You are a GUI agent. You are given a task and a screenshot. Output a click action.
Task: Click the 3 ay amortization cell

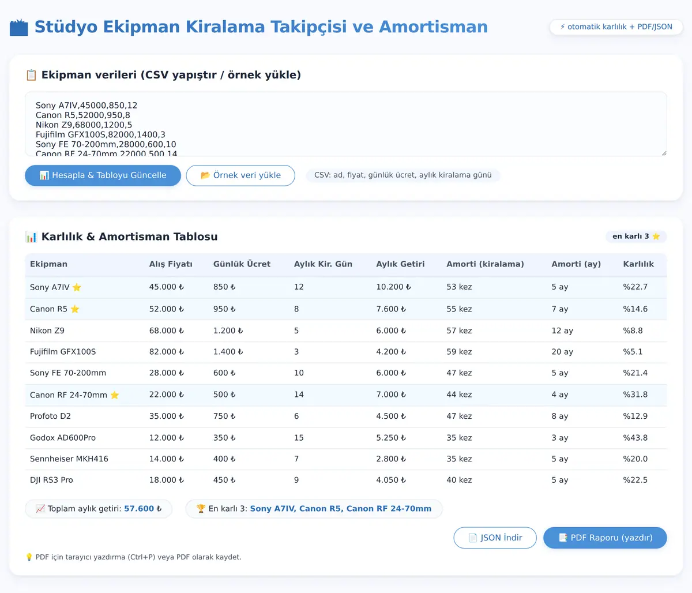(560, 438)
